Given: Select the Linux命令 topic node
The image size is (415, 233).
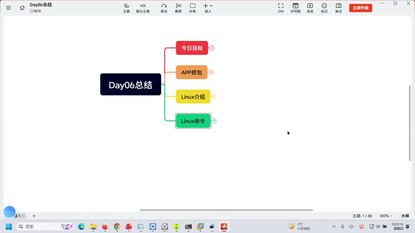Looking at the screenshot, I should 193,121.
